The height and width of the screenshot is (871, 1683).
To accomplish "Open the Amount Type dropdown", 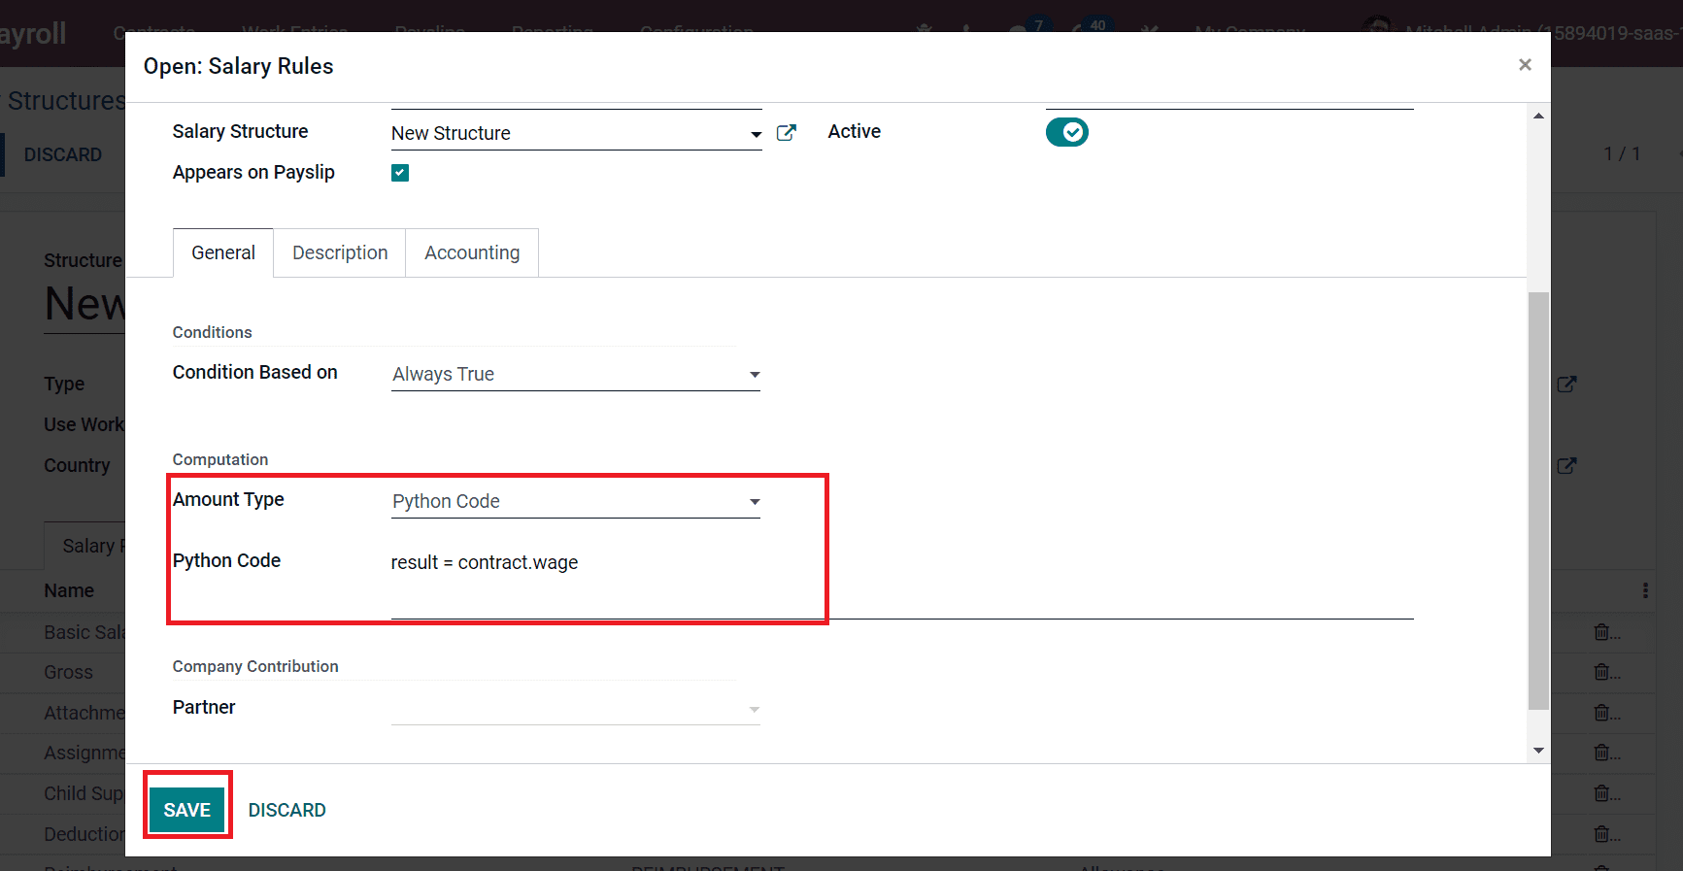I will tap(755, 502).
